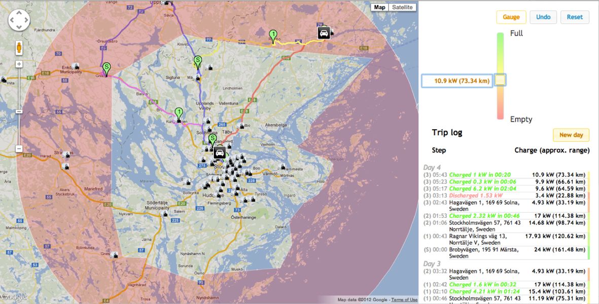Image resolution: width=599 pixels, height=304 pixels.
Task: Click the map pan control circle
Action: pos(19,20)
